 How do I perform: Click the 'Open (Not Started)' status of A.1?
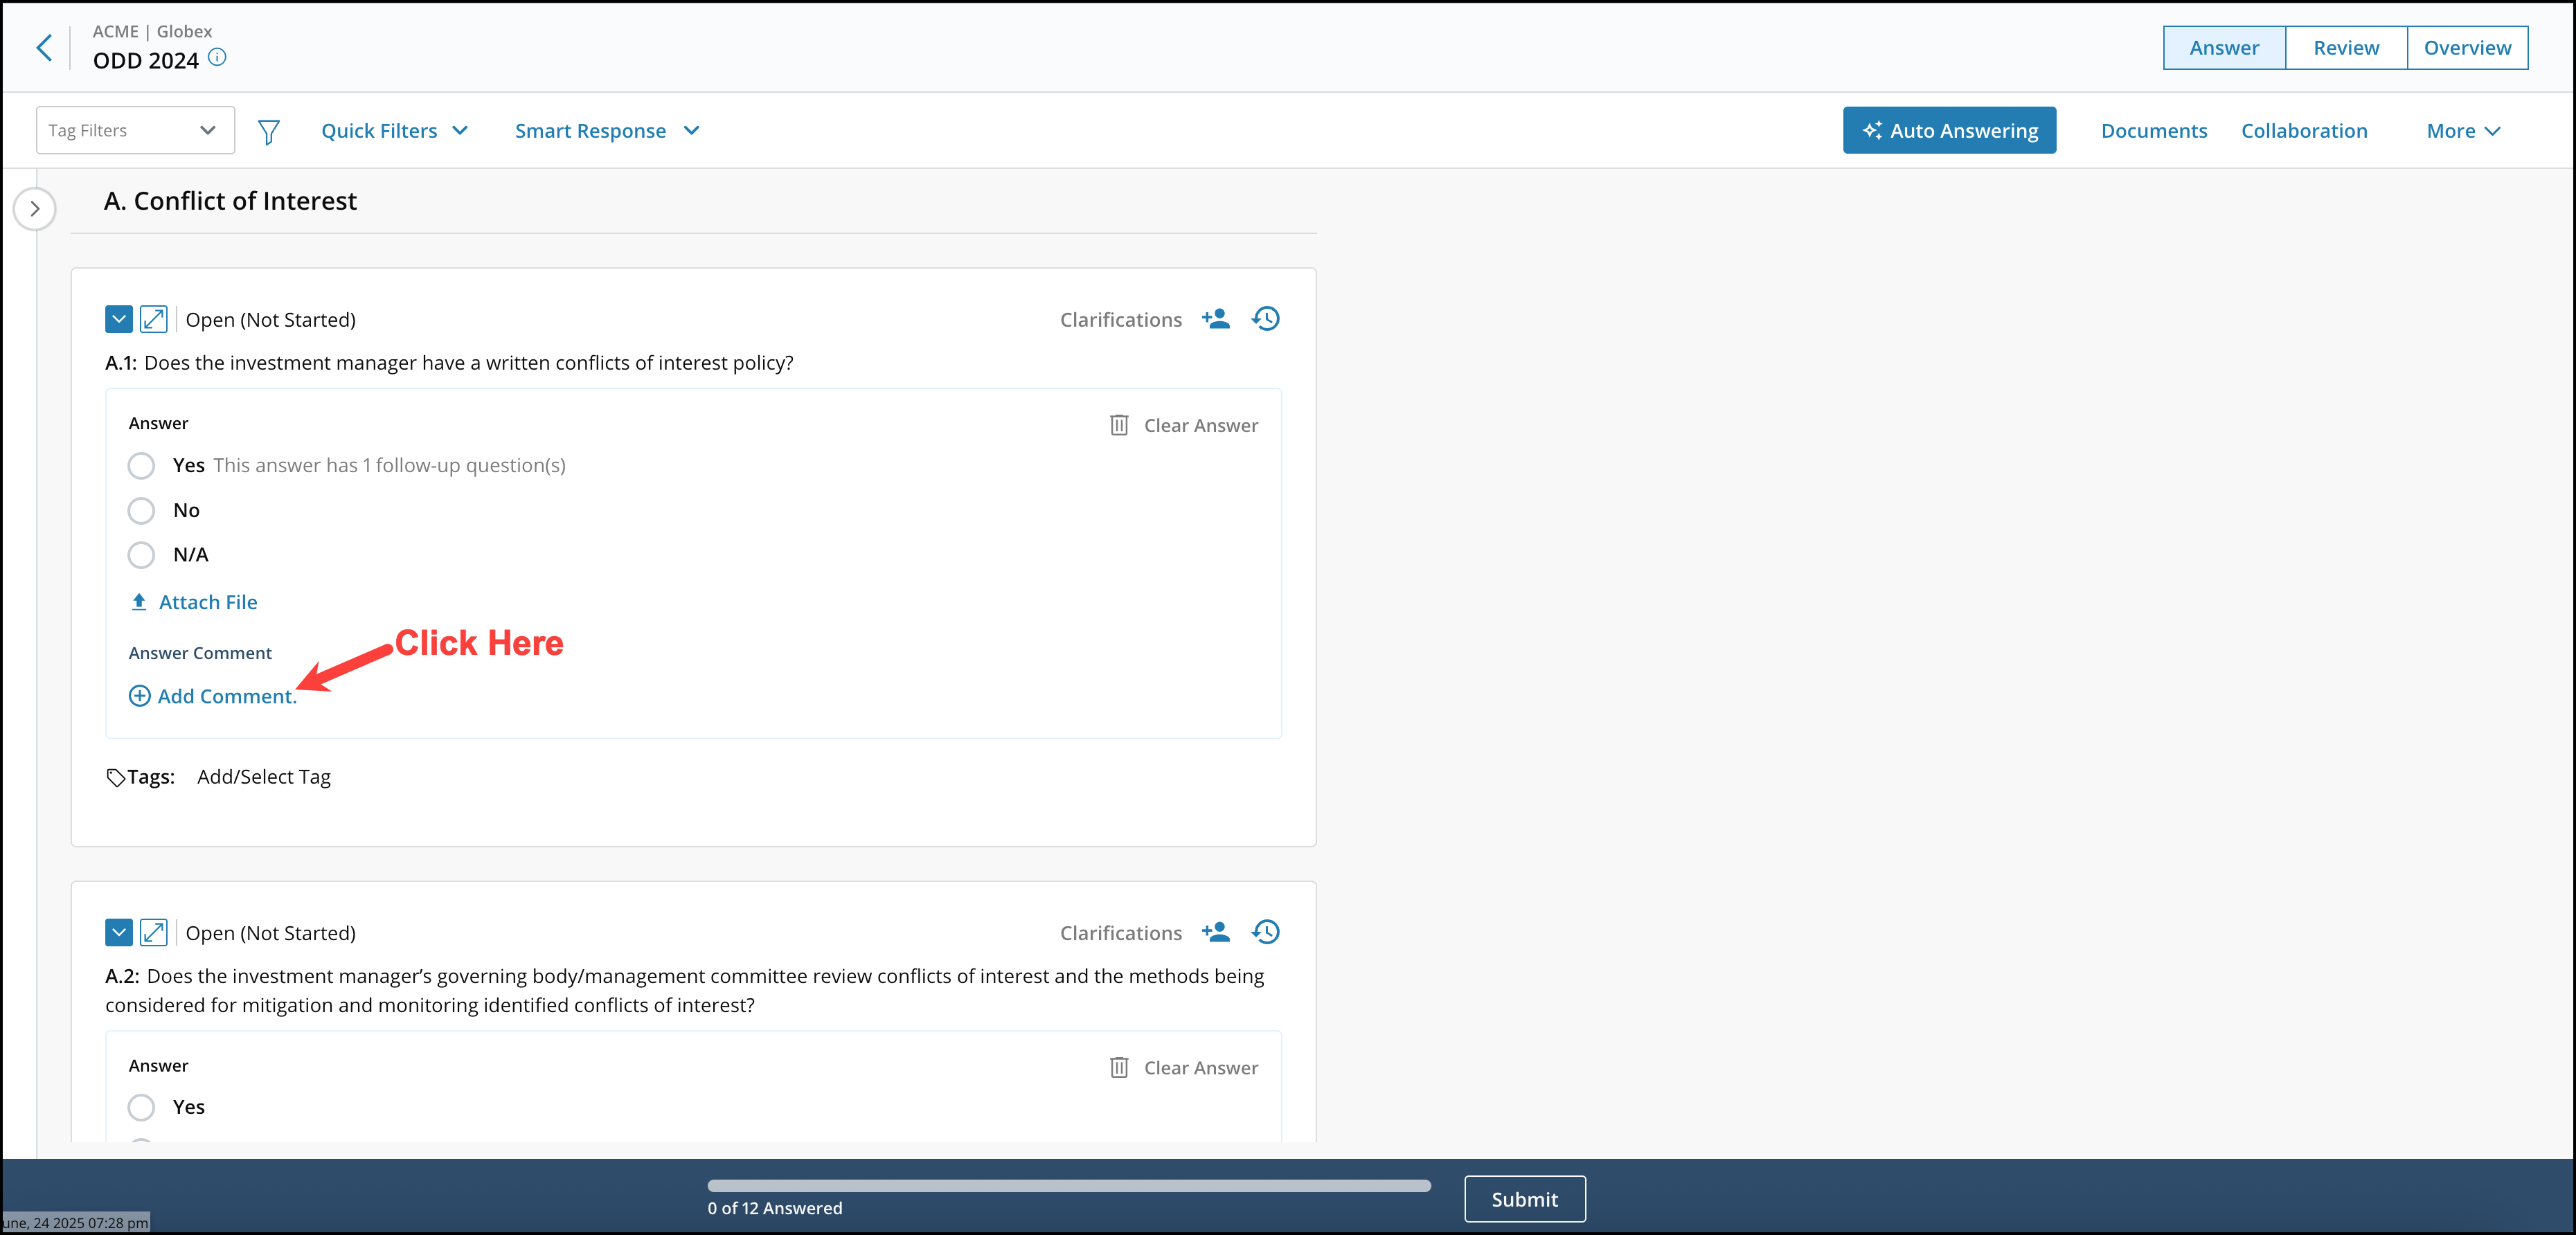point(271,320)
